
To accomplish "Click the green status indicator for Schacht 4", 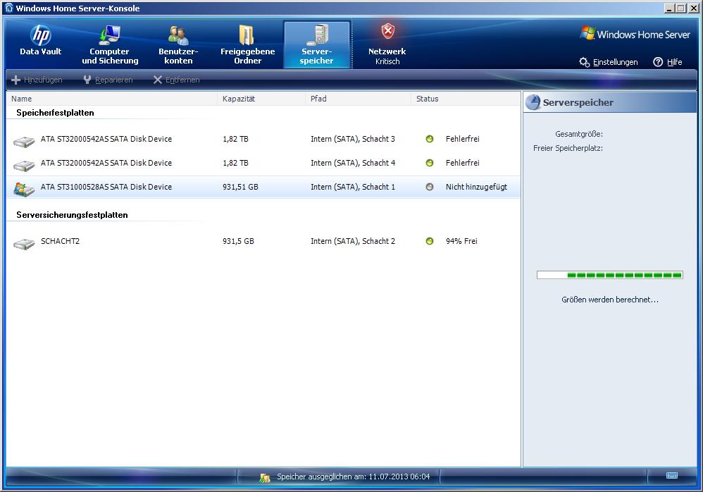I will click(x=430, y=163).
